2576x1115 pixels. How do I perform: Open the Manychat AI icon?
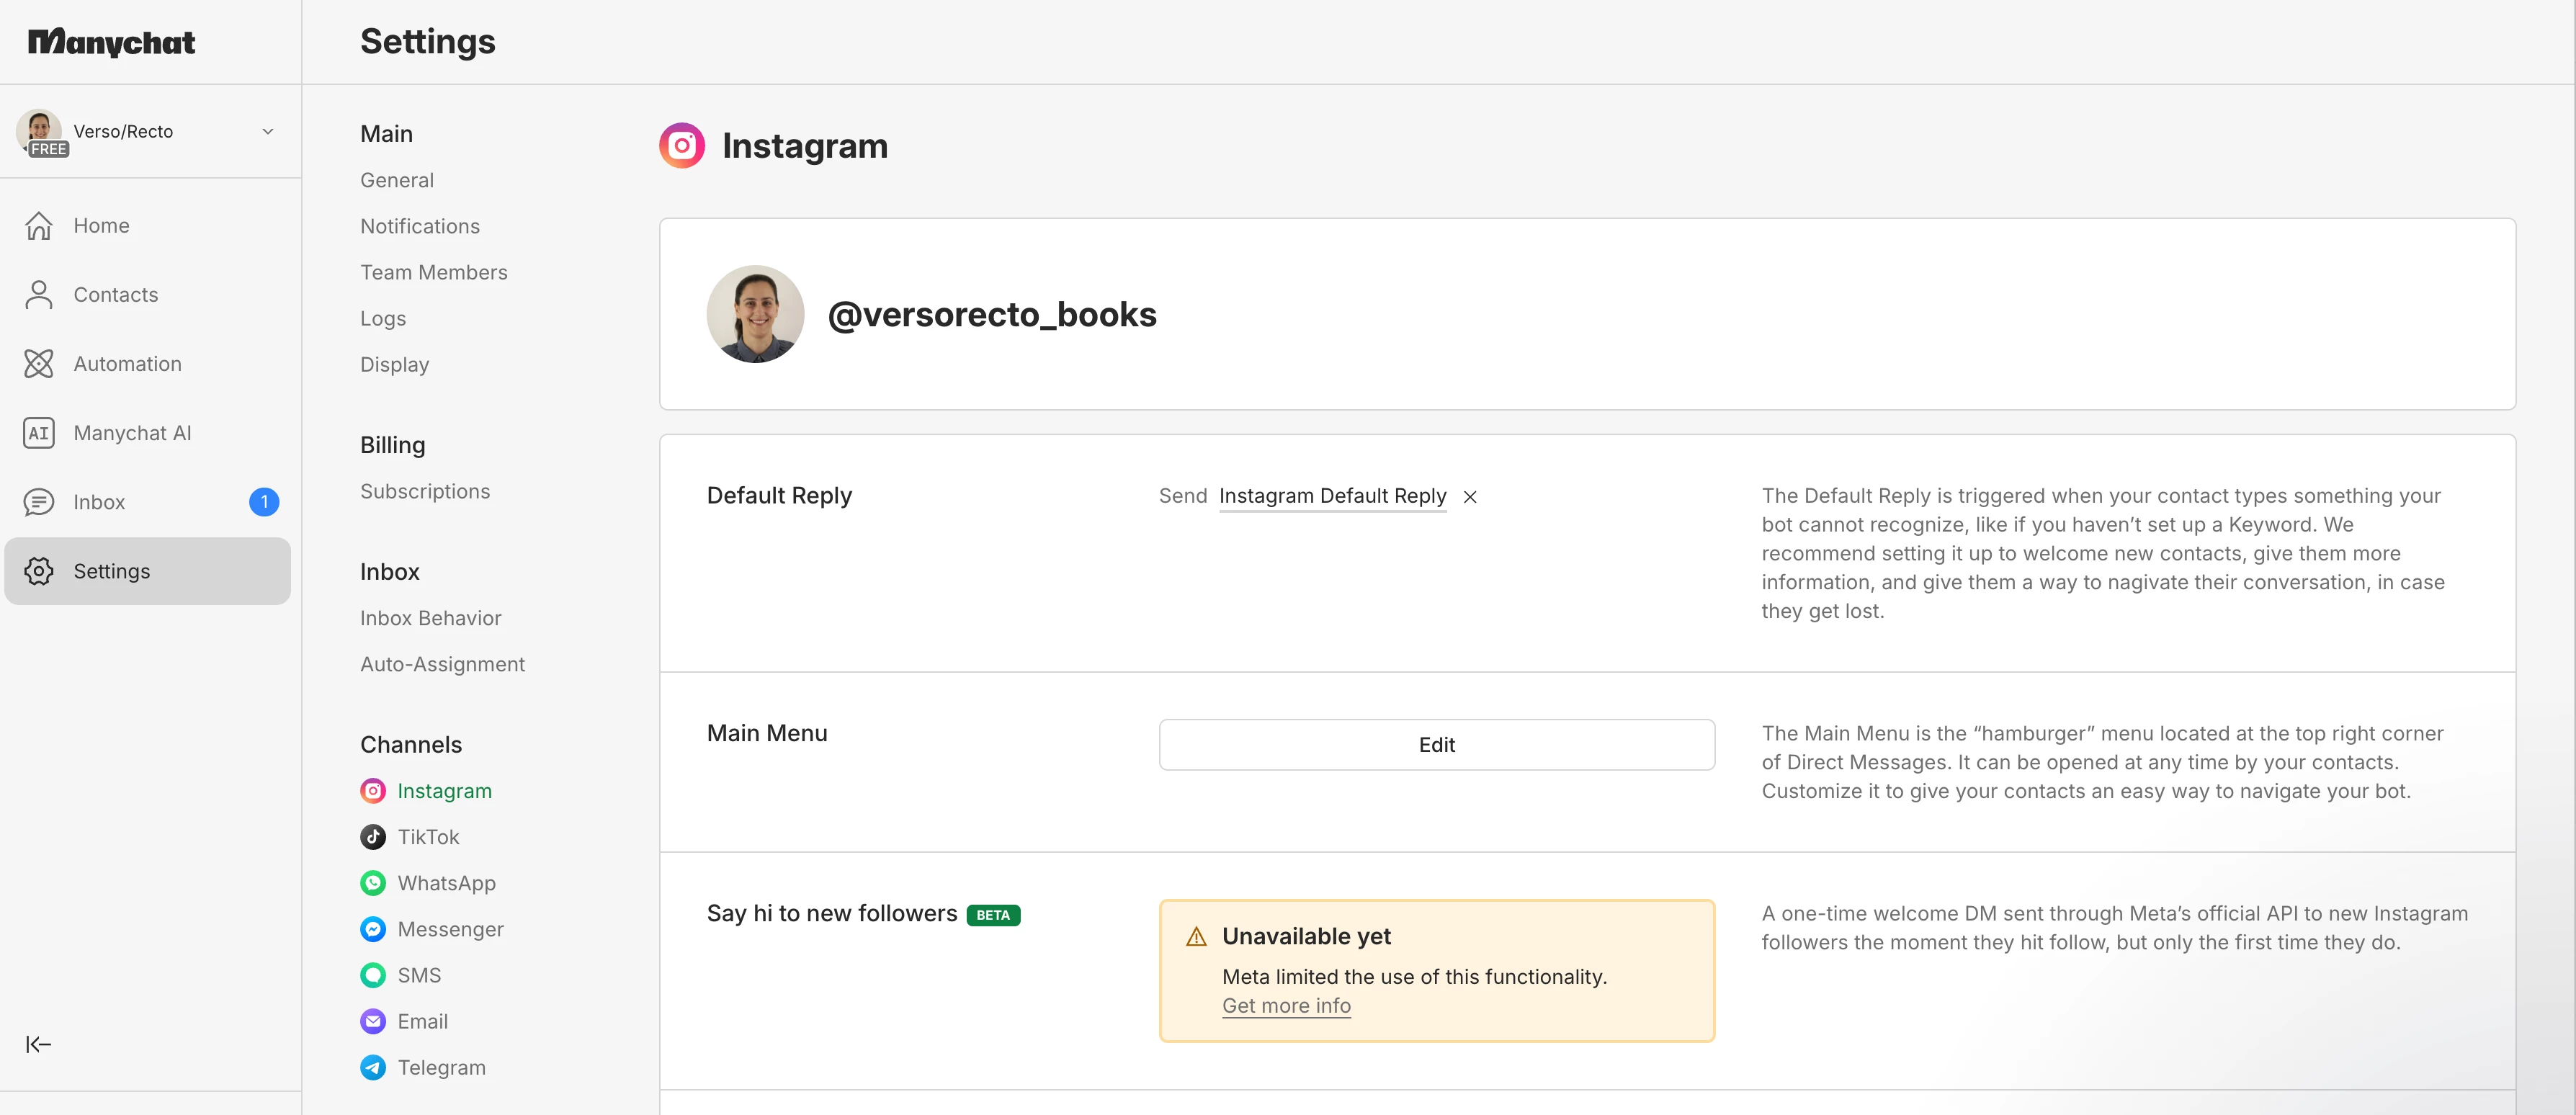click(39, 433)
